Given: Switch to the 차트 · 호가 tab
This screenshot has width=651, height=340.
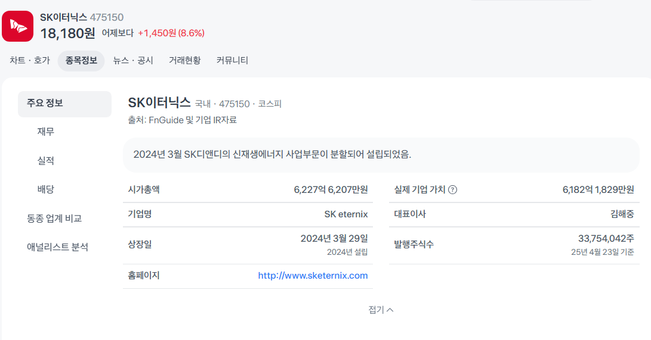Looking at the screenshot, I should (x=30, y=61).
